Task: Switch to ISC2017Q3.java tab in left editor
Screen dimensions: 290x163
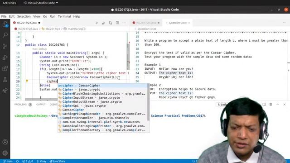Action: [27, 23]
